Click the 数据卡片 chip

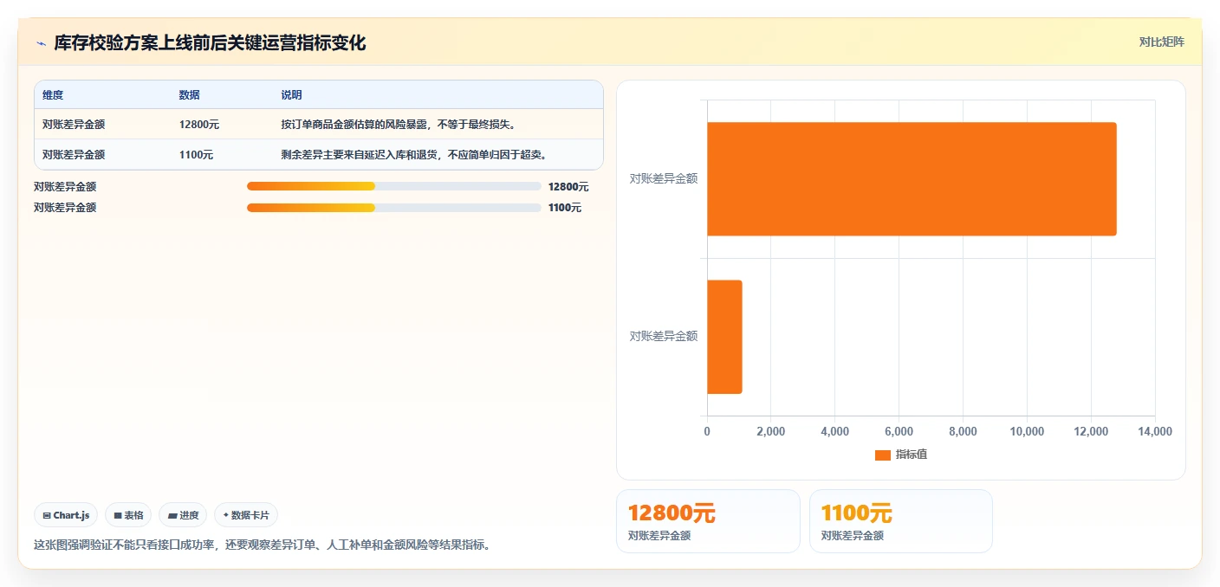coord(246,515)
